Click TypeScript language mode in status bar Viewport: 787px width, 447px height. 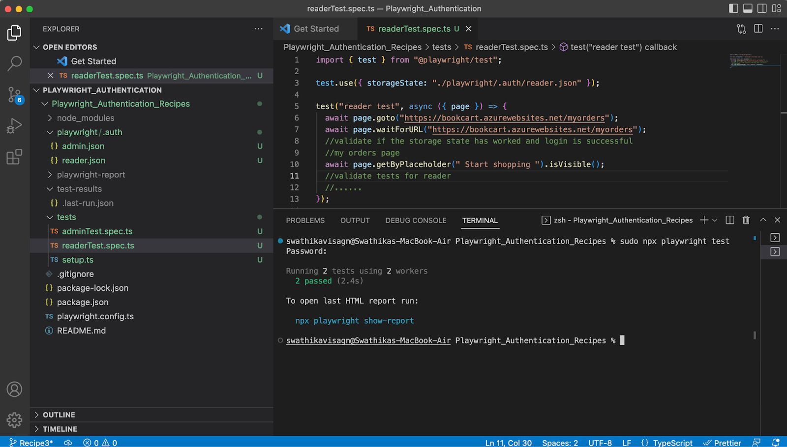coord(672,443)
